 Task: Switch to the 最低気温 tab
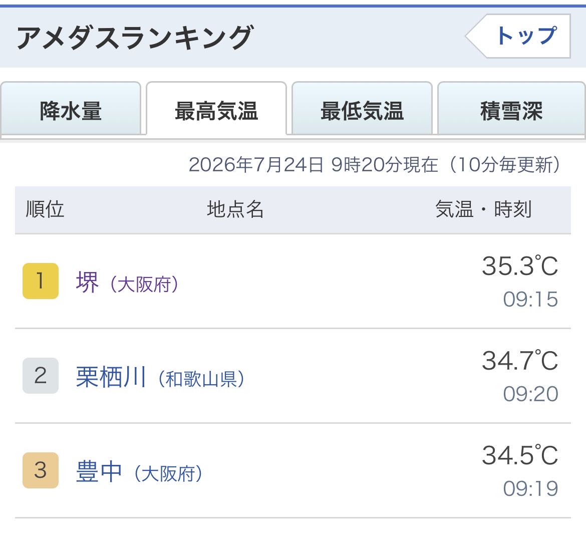click(x=362, y=109)
